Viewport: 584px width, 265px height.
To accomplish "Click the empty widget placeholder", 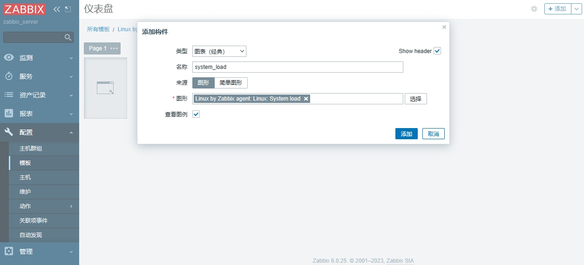I will pos(105,88).
